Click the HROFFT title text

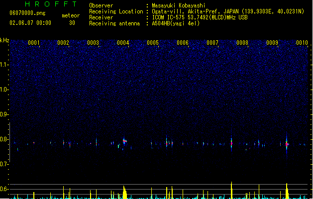51,4
